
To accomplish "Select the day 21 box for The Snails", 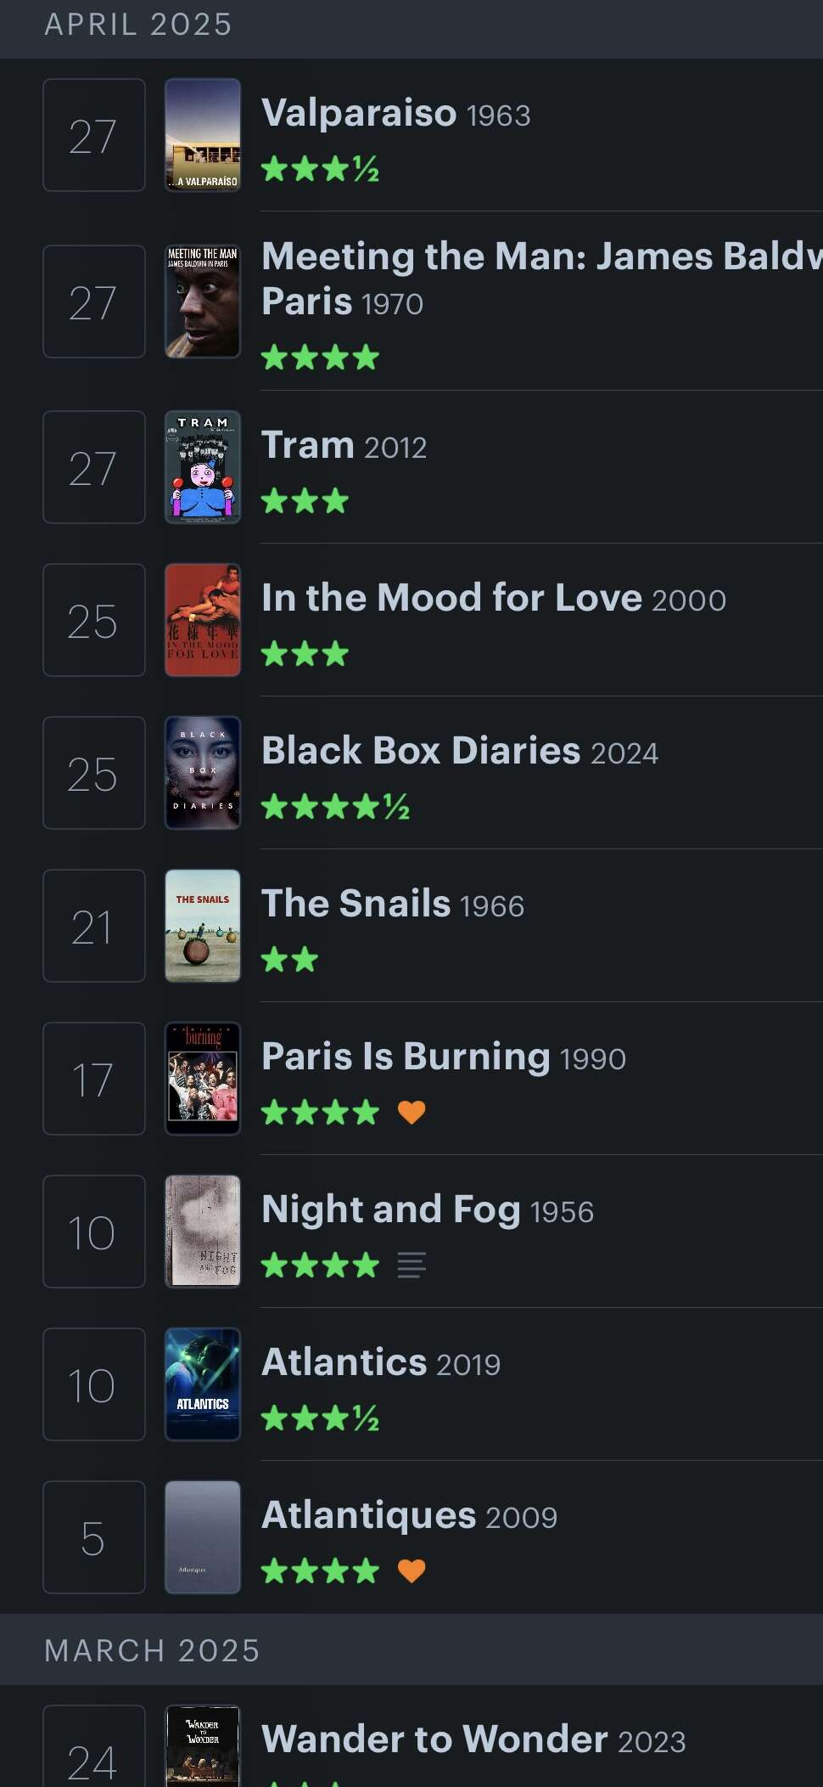I will point(94,926).
